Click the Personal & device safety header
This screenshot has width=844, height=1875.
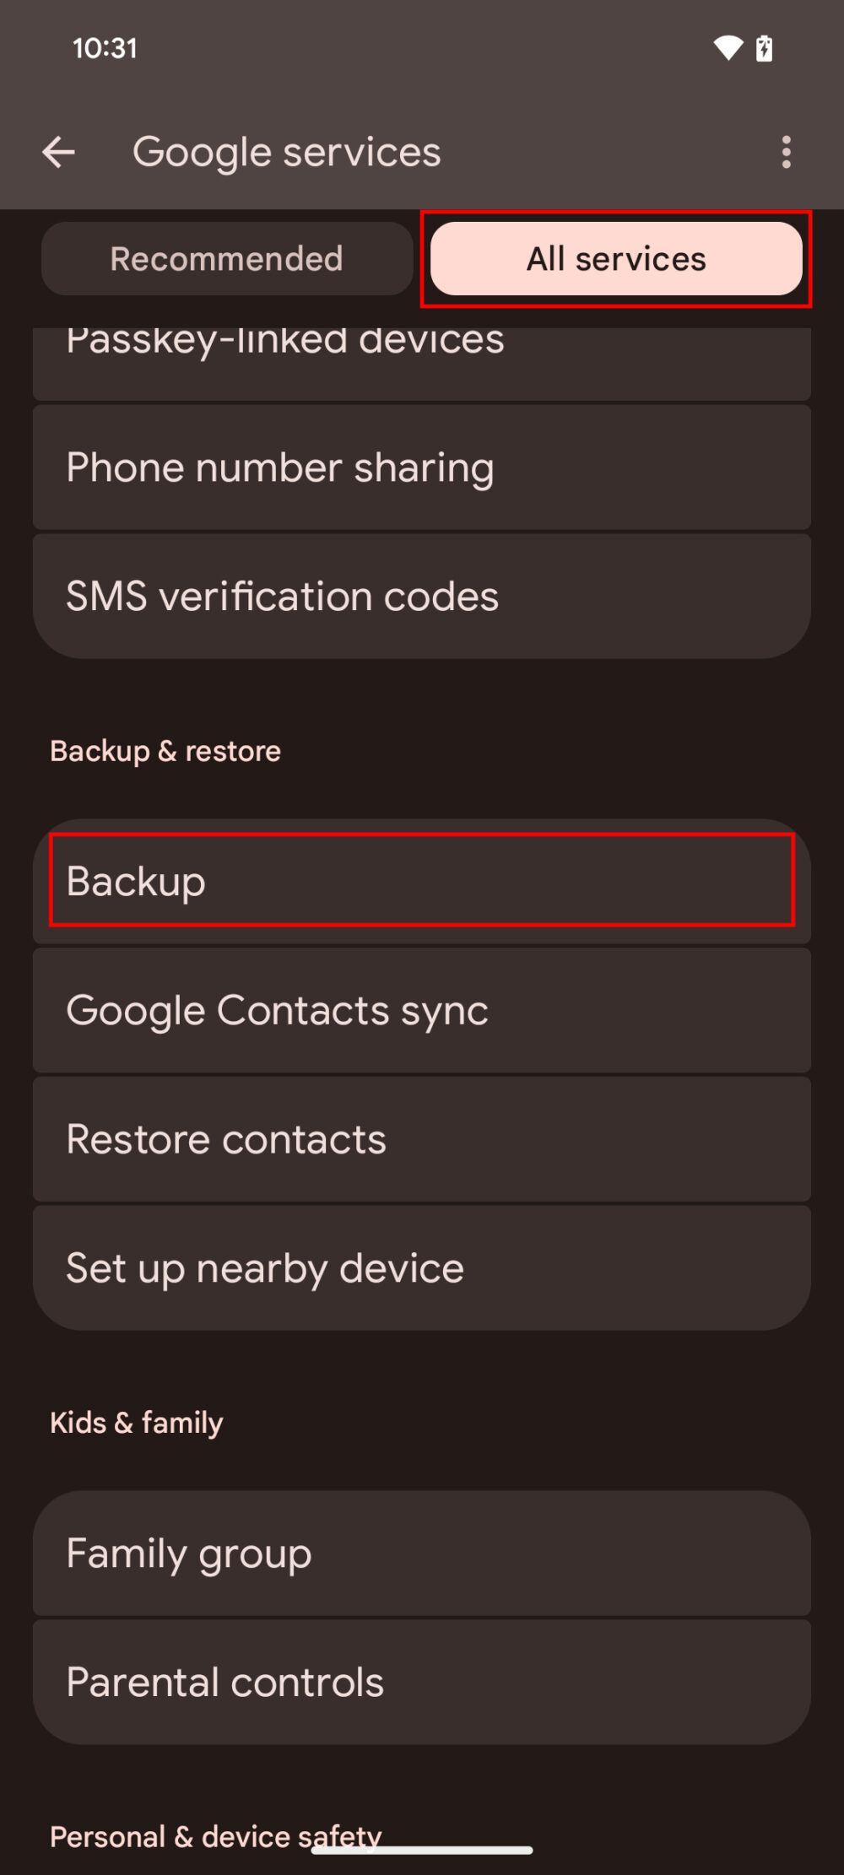pyautogui.click(x=216, y=1836)
